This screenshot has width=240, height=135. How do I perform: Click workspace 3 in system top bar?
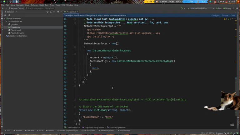tap(13, 2)
